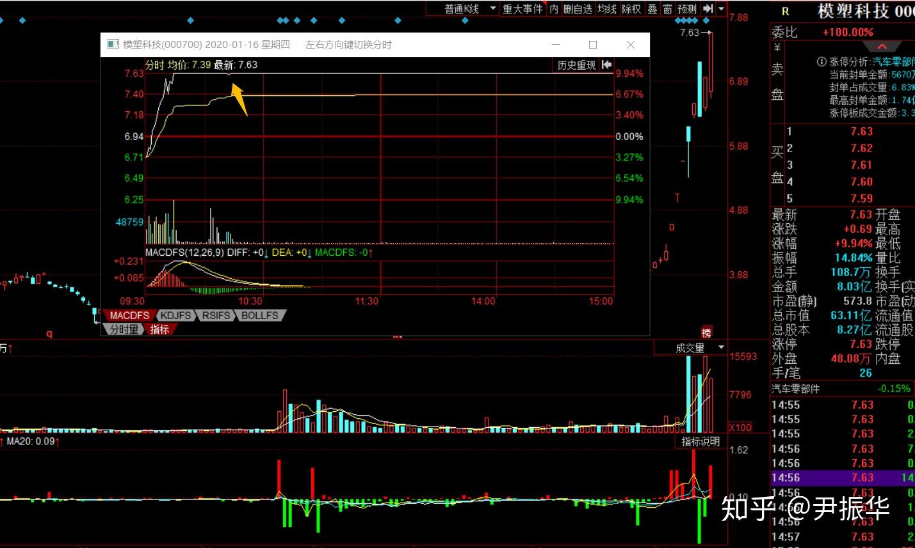Click the 涨停 price 7.63 value
915x548 pixels.
coord(861,344)
